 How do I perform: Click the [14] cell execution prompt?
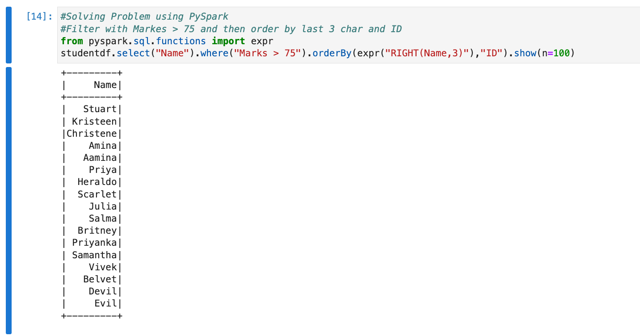click(x=39, y=17)
